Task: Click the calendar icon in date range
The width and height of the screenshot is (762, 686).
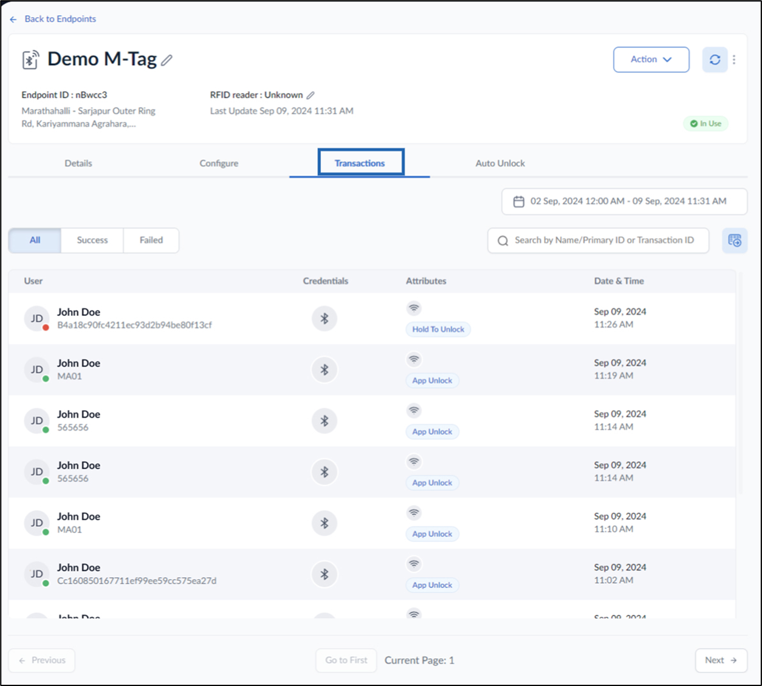Action: point(518,201)
